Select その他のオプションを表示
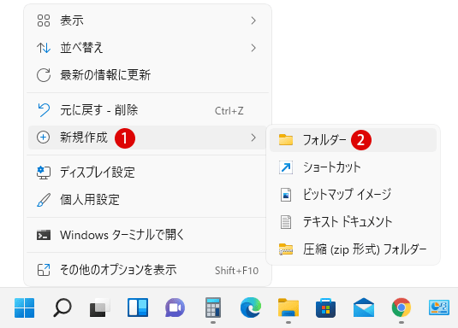 point(147,270)
